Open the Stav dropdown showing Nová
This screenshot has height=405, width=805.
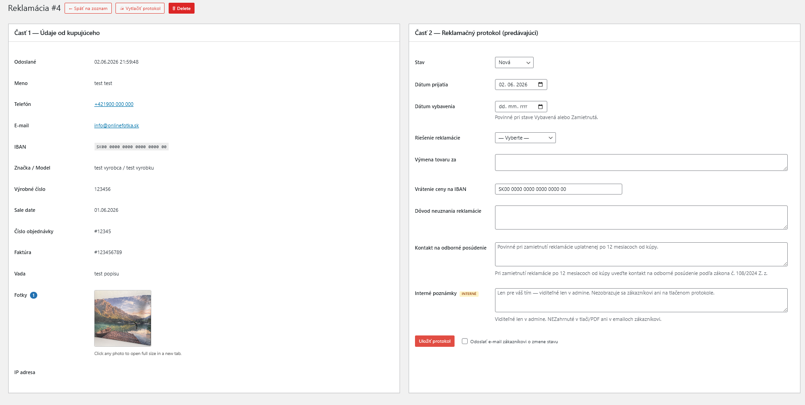pos(514,63)
